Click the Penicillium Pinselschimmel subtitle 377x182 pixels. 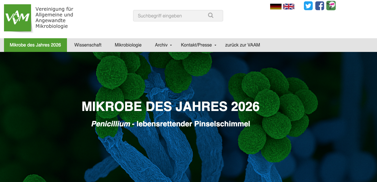[x=170, y=124]
